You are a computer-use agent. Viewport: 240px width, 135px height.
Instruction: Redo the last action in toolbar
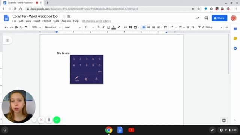pos(11,27)
